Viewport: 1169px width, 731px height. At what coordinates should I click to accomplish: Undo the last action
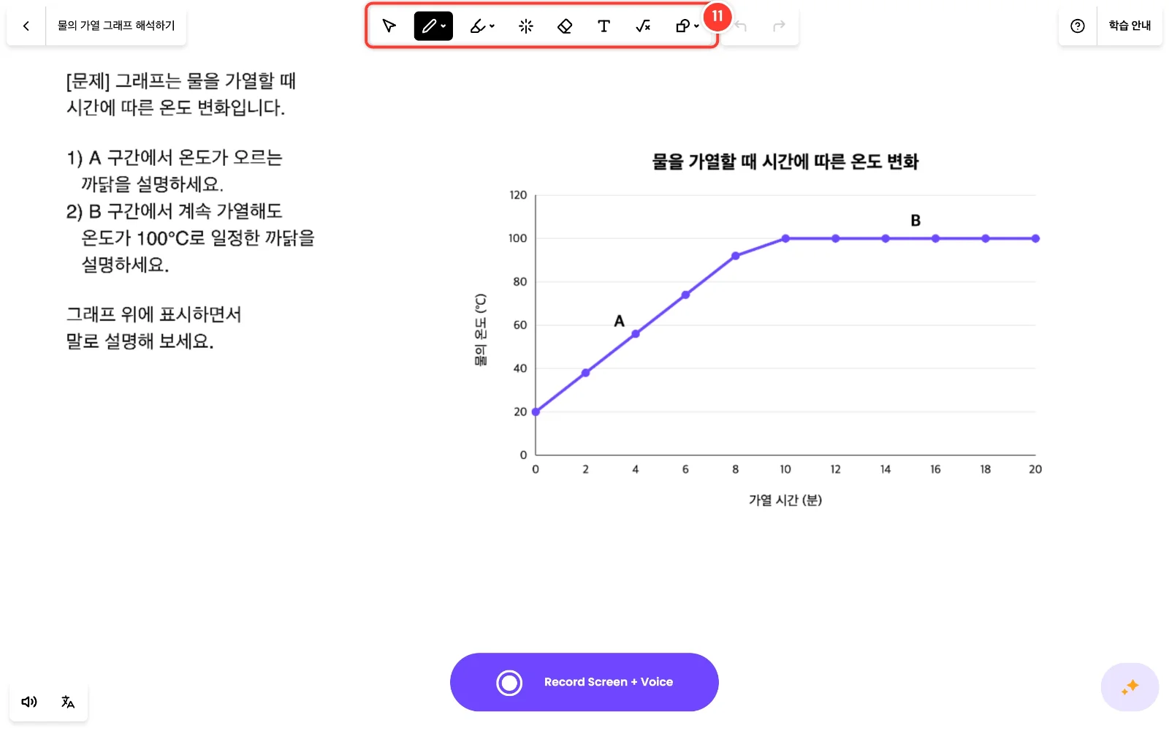coord(741,26)
